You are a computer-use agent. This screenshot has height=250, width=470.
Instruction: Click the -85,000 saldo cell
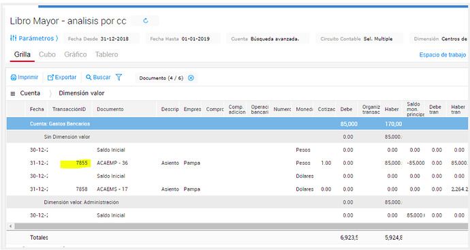coord(416,163)
